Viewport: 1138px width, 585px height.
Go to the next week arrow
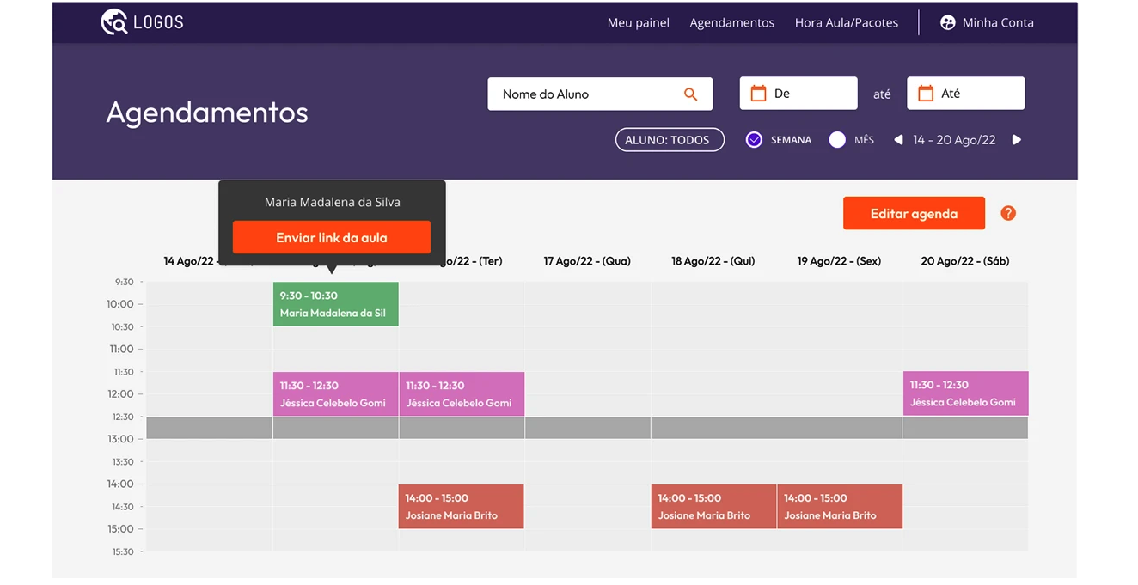point(1017,140)
